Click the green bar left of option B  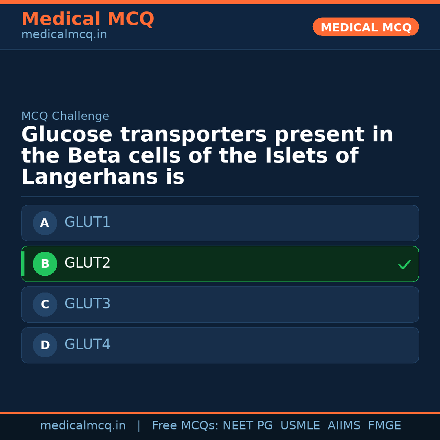pyautogui.click(x=23, y=264)
